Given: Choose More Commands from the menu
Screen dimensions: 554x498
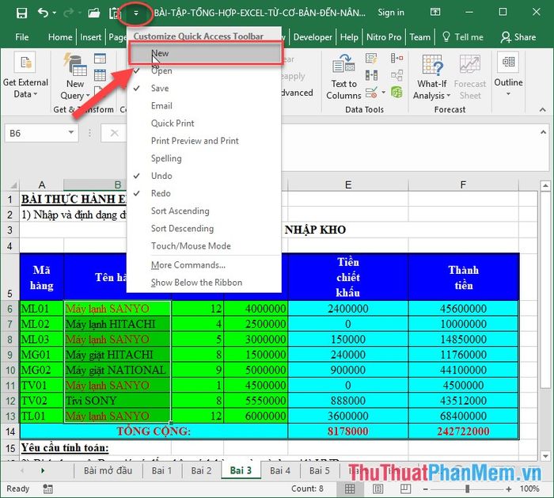Looking at the screenshot, I should 188,265.
